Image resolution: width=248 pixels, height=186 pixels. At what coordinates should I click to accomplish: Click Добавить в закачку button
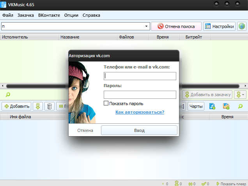[207, 95]
